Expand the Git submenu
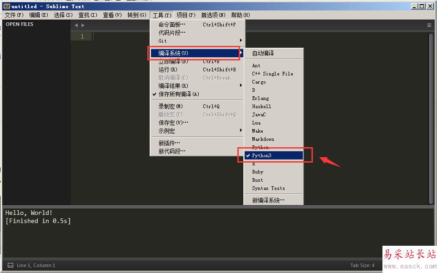The width and height of the screenshot is (437, 273). pos(197,41)
